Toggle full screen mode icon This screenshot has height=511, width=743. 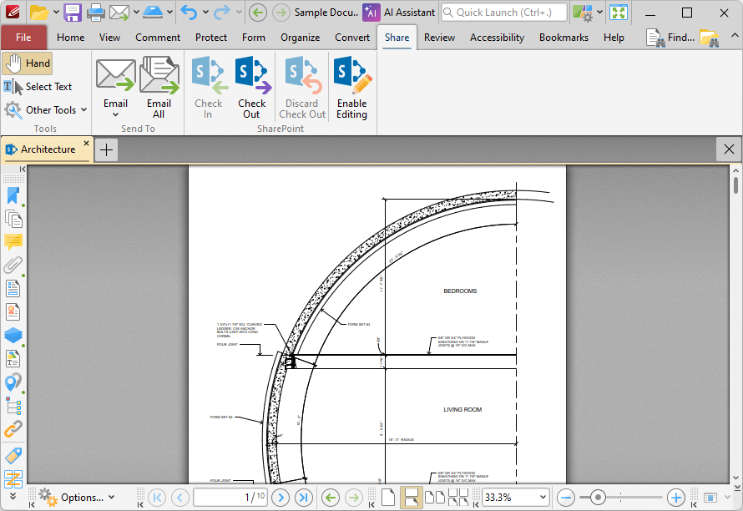619,13
